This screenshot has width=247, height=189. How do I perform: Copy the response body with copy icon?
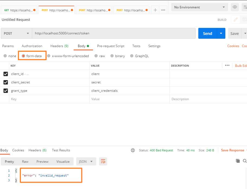click(238, 161)
